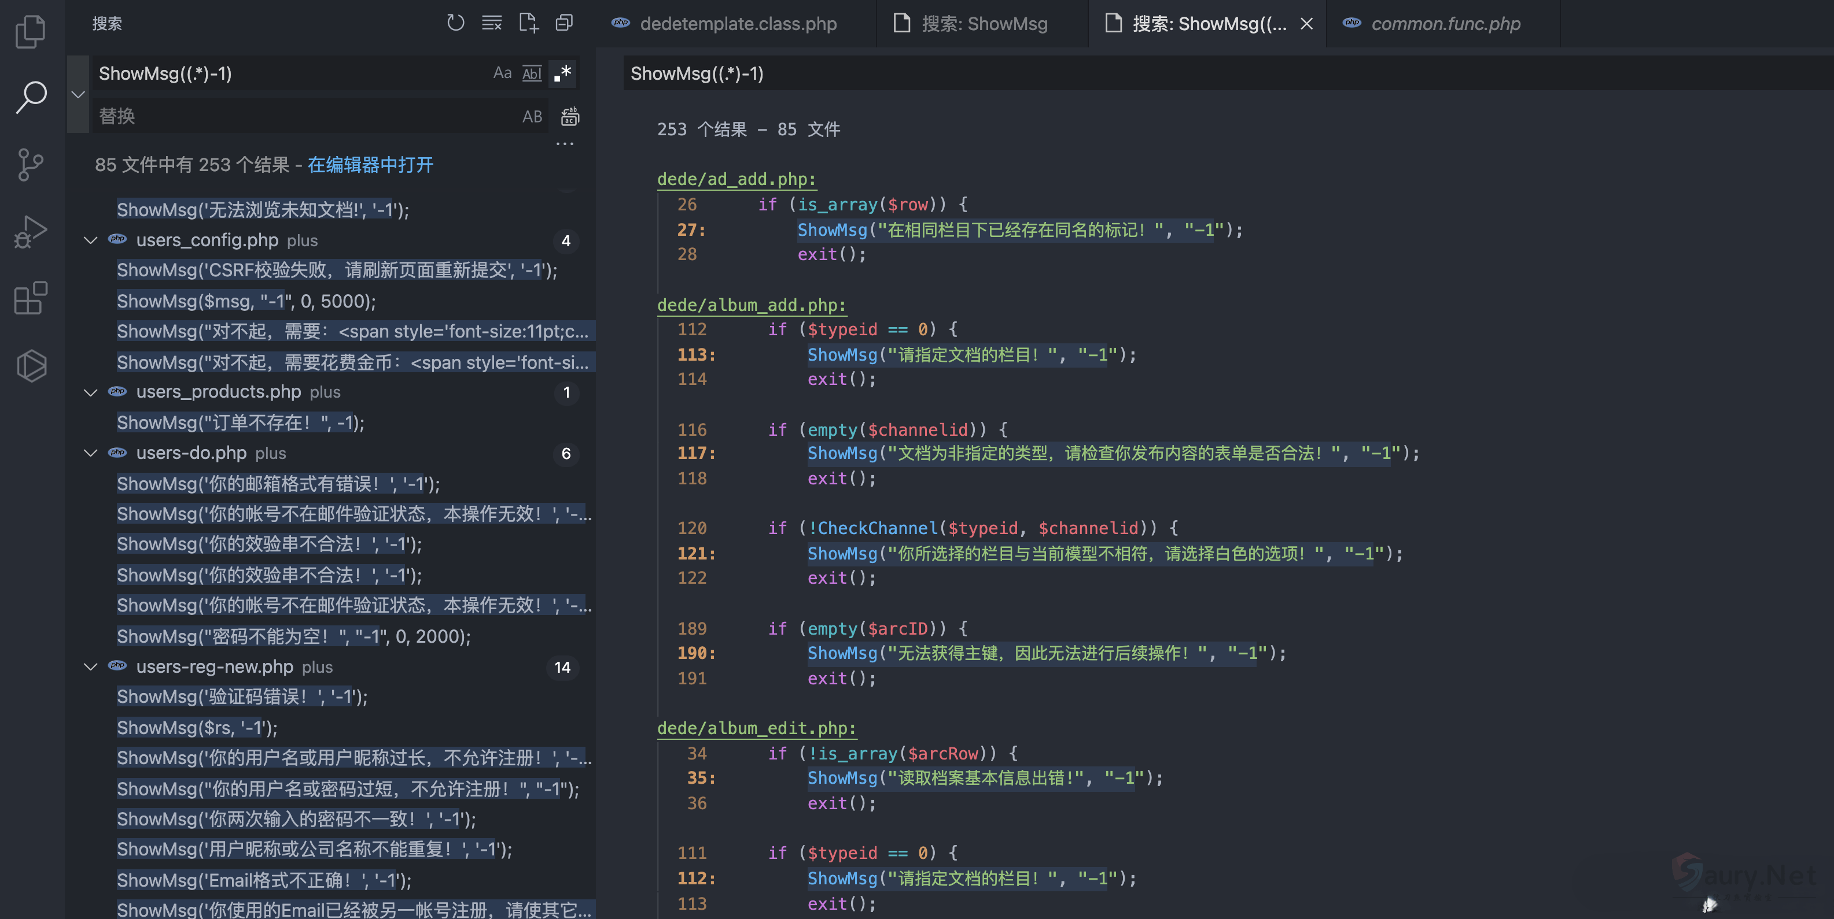
Task: Click line 113 ShowMsg match
Action: (971, 354)
